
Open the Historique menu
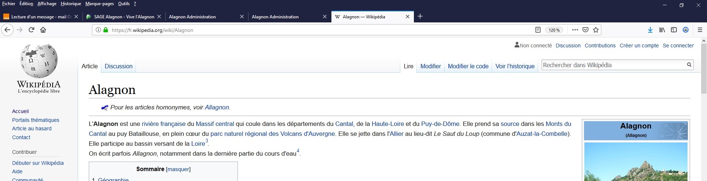71,4
